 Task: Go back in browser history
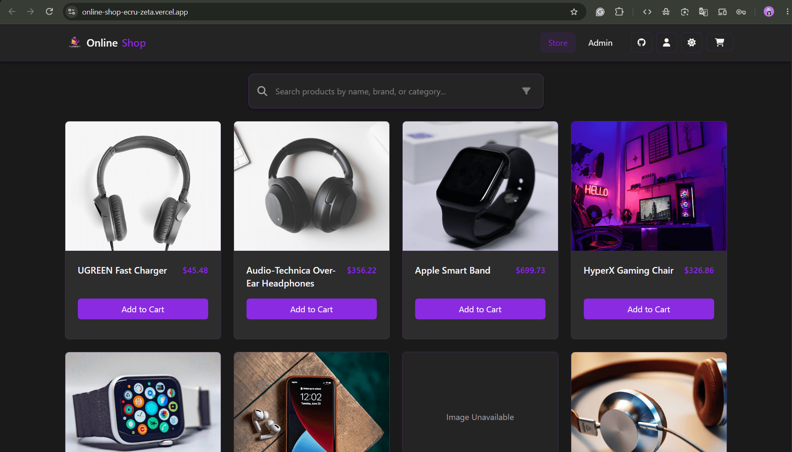12,12
